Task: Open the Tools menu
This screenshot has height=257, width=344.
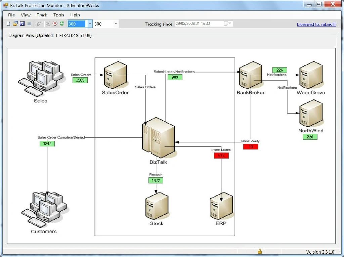Action: (x=58, y=15)
